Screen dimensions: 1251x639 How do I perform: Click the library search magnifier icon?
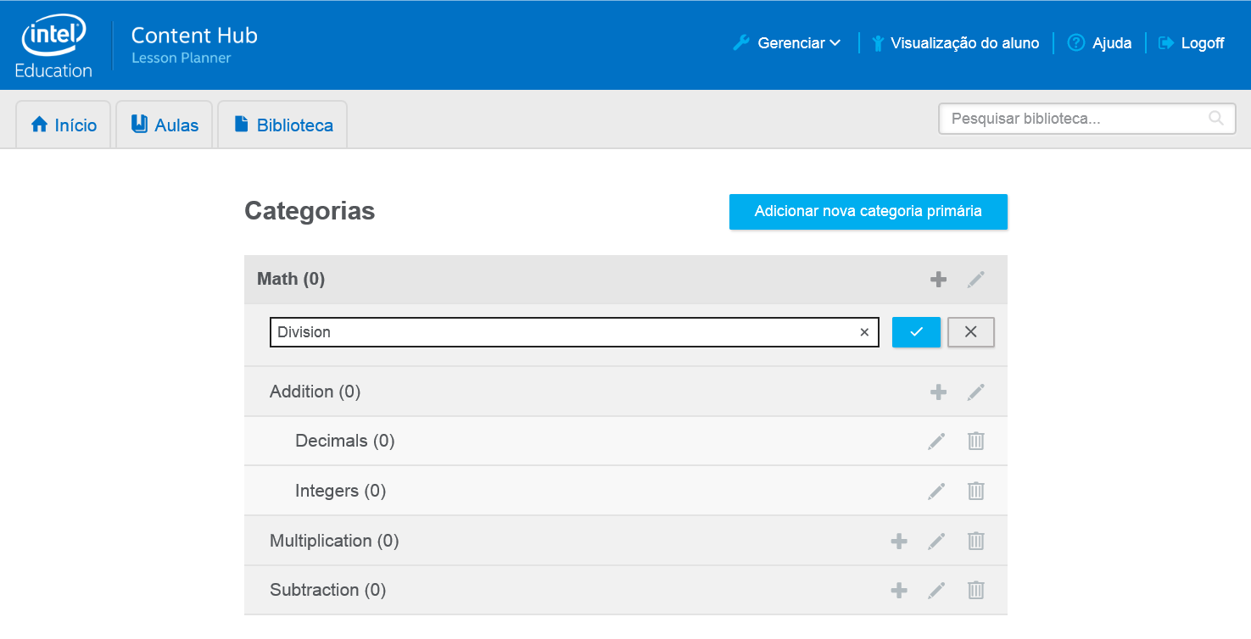pos(1216,119)
